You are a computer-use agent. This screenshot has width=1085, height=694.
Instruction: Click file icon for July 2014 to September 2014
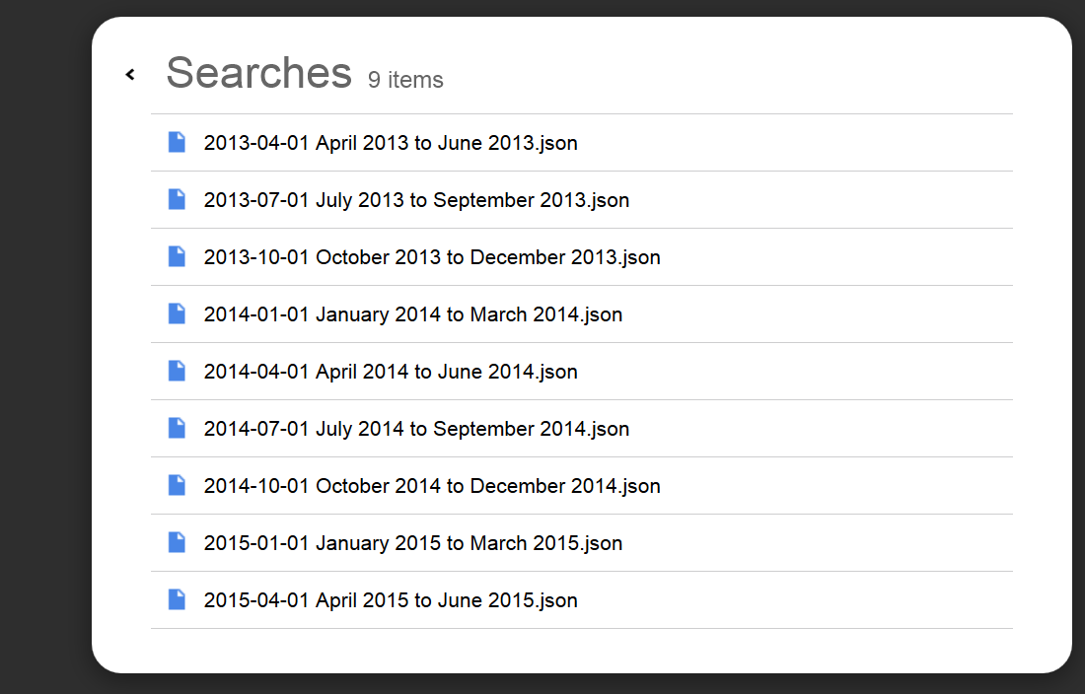click(x=178, y=429)
